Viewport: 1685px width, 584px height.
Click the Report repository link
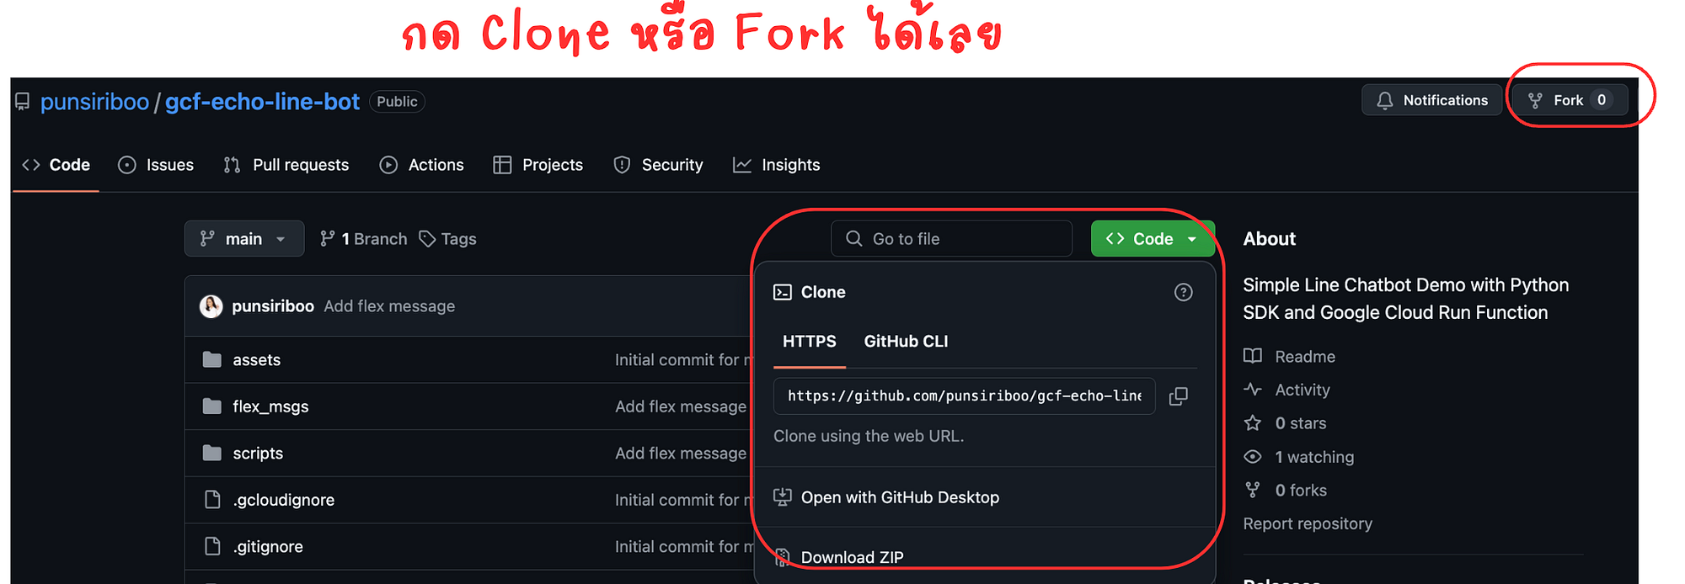point(1308,523)
